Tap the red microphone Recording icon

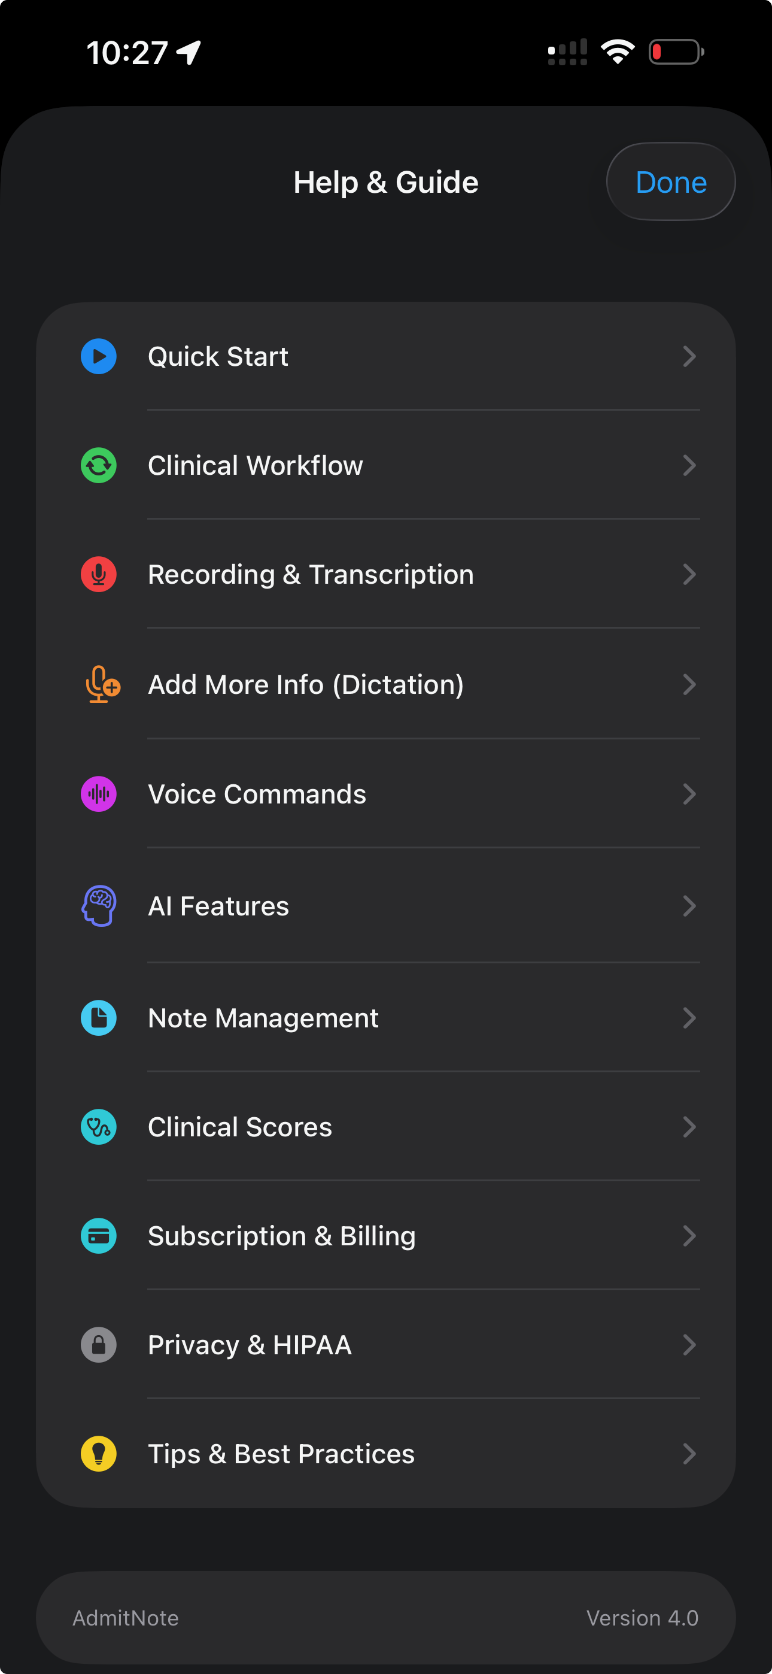tap(99, 574)
